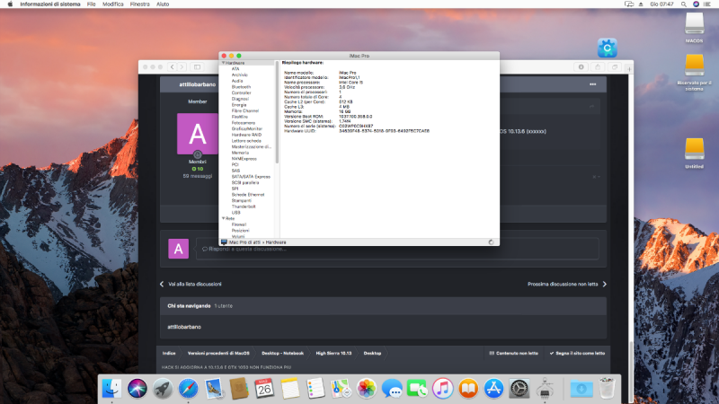Click the reply field Rispondi a questa discussione
The image size is (719, 404).
[x=397, y=250]
